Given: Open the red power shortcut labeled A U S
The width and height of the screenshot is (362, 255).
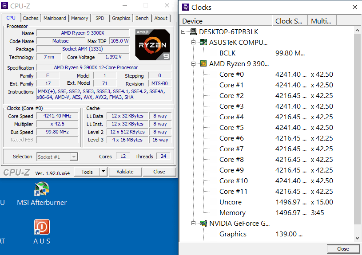Looking at the screenshot, I should click(x=42, y=231).
